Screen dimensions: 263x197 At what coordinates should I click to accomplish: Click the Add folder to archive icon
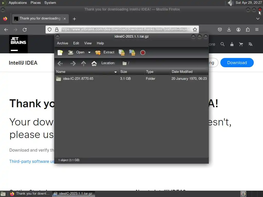(132, 52)
